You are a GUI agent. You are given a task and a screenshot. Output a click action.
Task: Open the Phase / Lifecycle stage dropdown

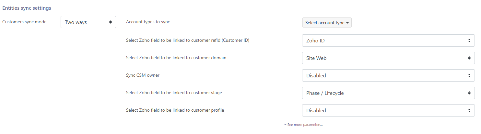(x=388, y=93)
